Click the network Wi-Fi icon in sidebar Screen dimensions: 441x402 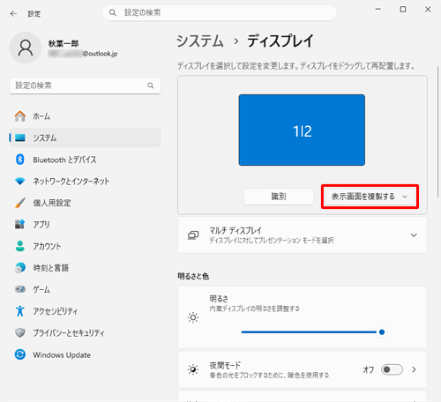coord(20,181)
